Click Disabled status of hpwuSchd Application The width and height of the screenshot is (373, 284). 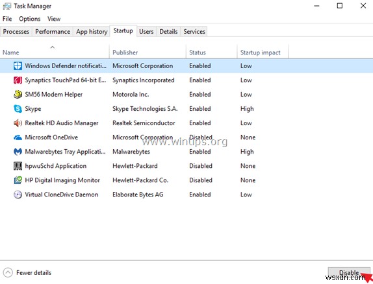click(x=201, y=166)
